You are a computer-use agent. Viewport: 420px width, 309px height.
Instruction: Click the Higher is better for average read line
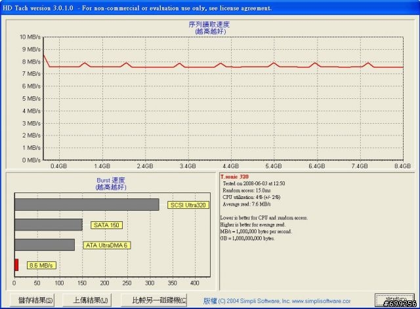[253, 225]
